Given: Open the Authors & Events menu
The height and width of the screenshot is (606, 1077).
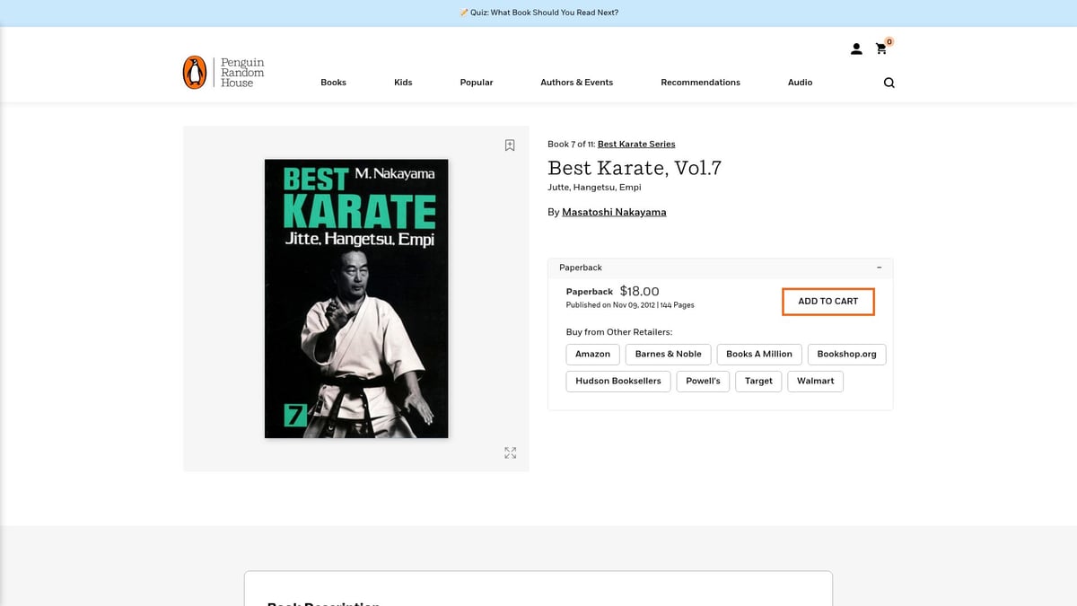Looking at the screenshot, I should click(576, 83).
